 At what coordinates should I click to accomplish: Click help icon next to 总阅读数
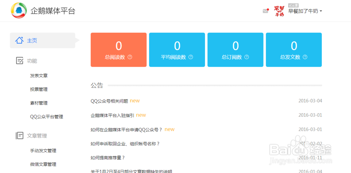tap(130, 57)
